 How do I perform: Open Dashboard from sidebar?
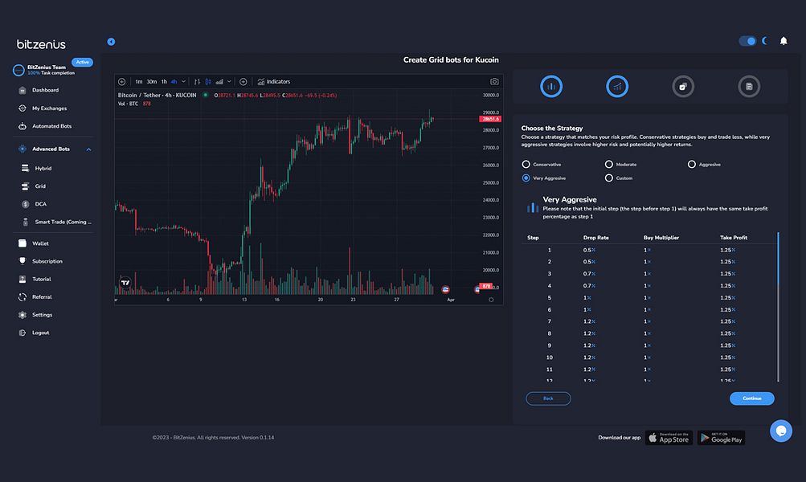pos(45,90)
